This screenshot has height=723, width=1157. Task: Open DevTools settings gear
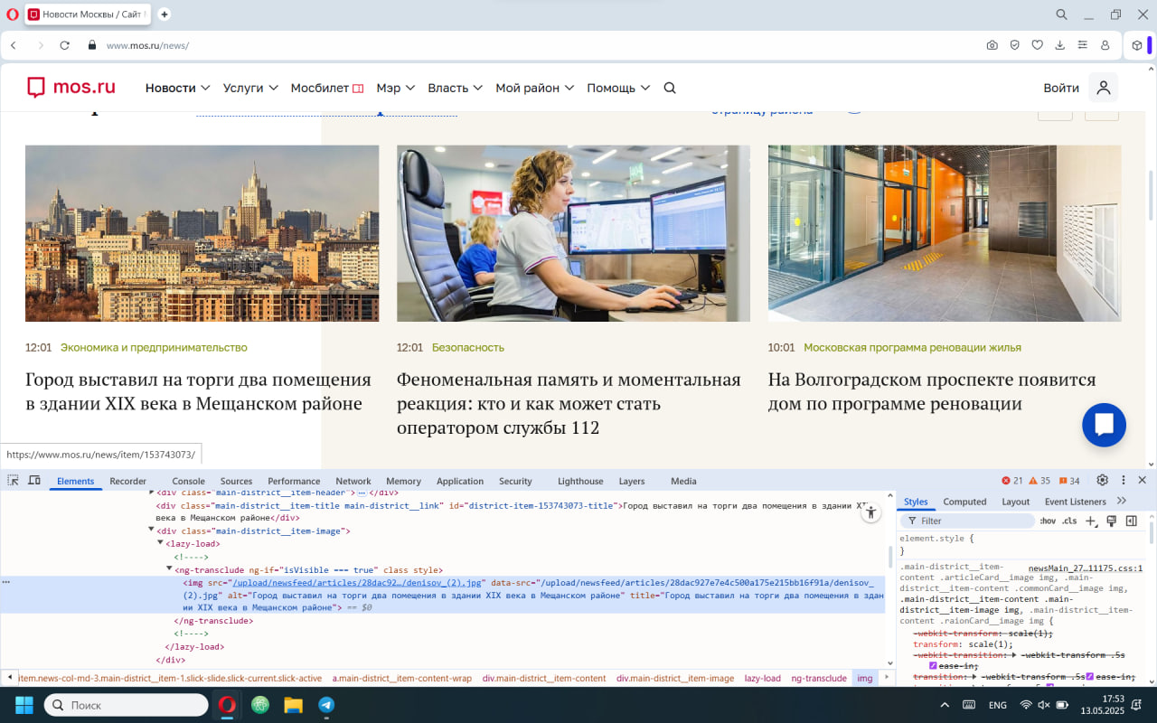coord(1102,481)
